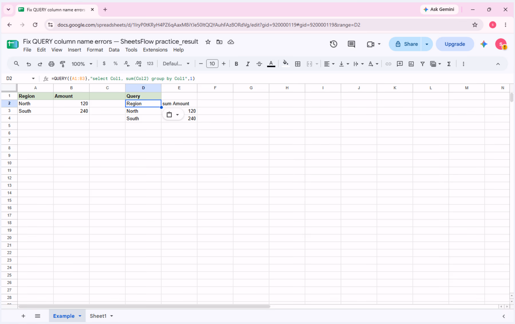This screenshot has height=324, width=515.
Task: Print the spreadsheet
Action: point(51,64)
